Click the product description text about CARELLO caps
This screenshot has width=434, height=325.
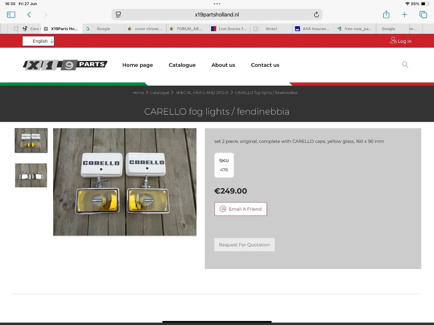(299, 141)
